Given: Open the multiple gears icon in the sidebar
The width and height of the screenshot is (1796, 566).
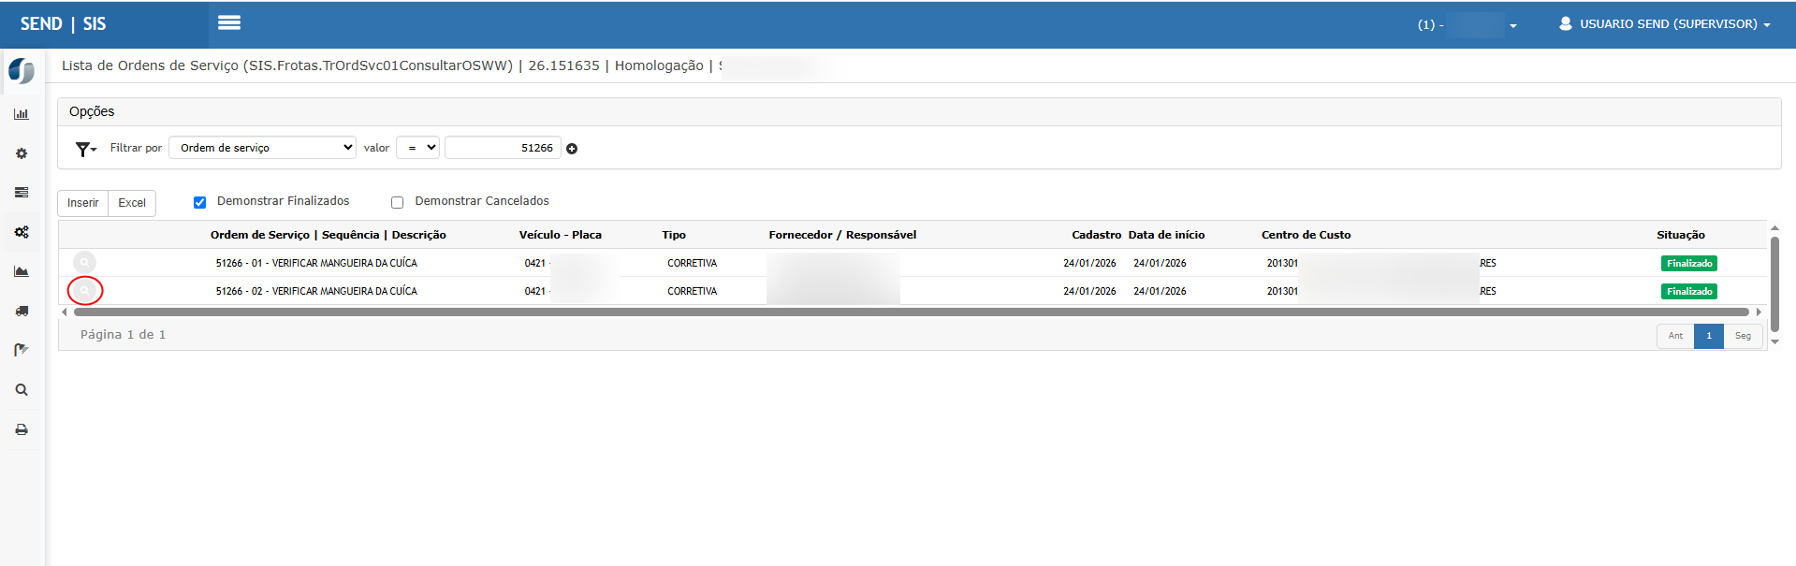Looking at the screenshot, I should pos(22,232).
